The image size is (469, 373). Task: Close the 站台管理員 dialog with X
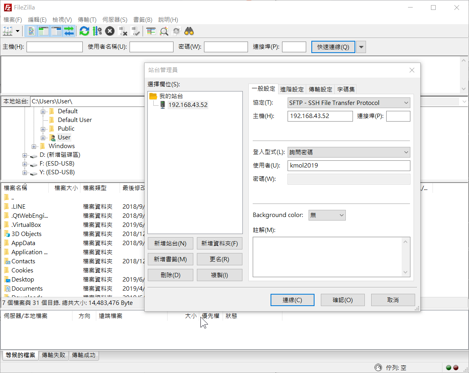point(412,70)
